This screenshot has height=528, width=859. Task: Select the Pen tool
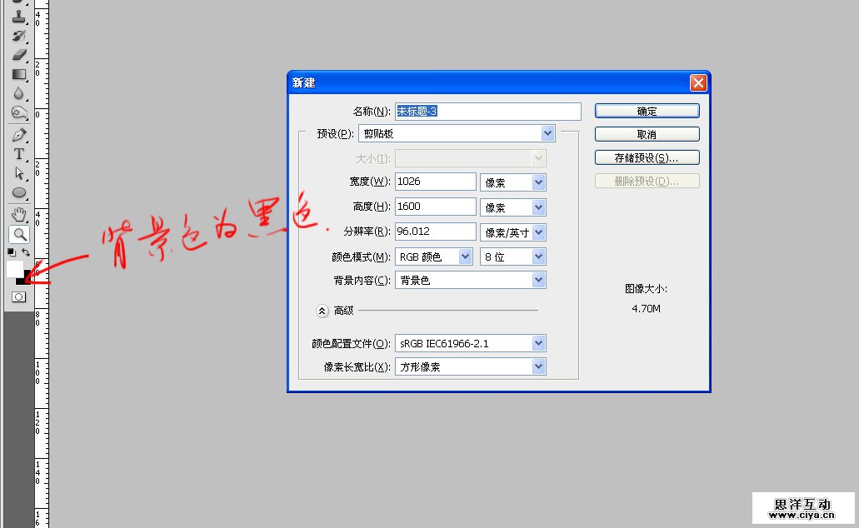tap(19, 134)
